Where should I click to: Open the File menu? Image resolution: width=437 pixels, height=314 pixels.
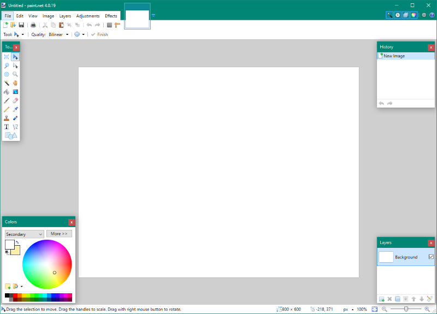click(x=8, y=16)
